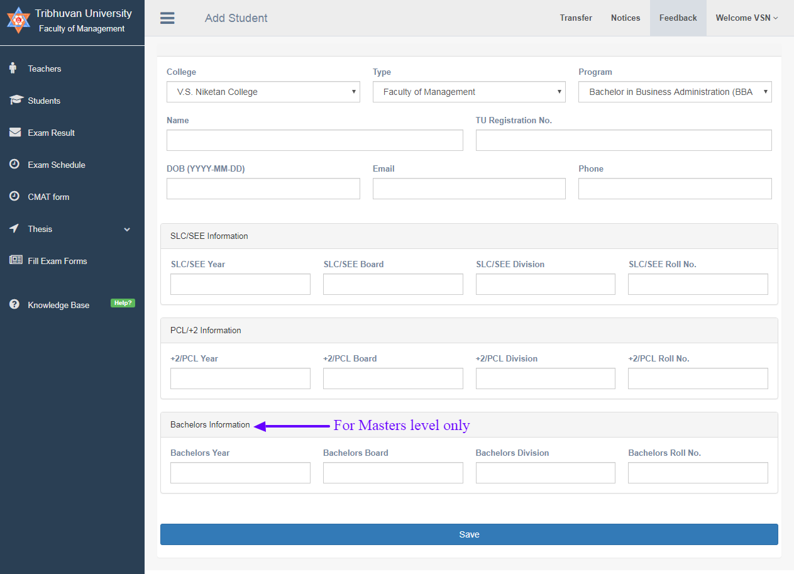The image size is (794, 574).
Task: Click the TU Registration No. field
Action: (623, 140)
